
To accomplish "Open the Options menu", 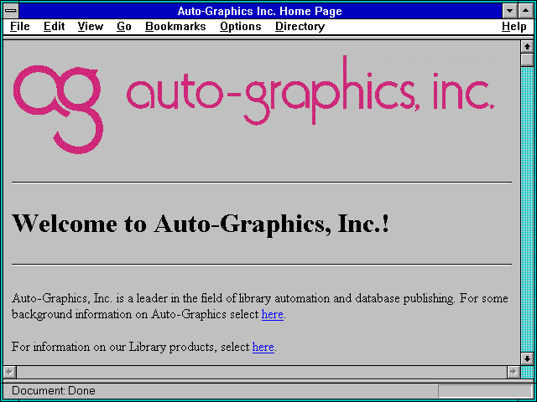I will [241, 27].
